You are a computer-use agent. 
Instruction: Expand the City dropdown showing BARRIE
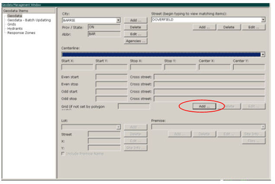coord(118,20)
